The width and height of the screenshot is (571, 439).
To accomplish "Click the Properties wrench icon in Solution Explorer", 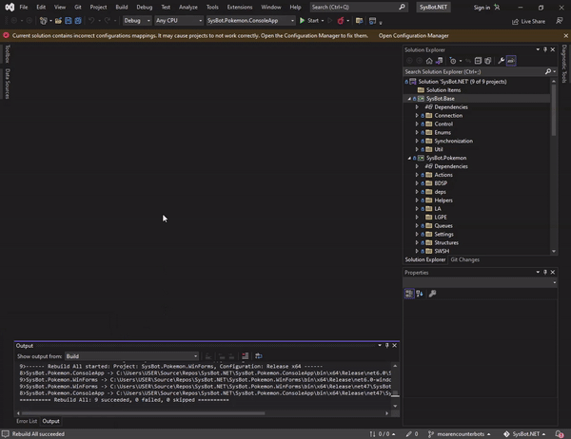I will coord(502,61).
